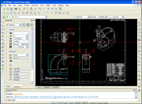Select the Rectangle tool in left toolbar
The width and height of the screenshot is (142, 104).
(3, 33)
